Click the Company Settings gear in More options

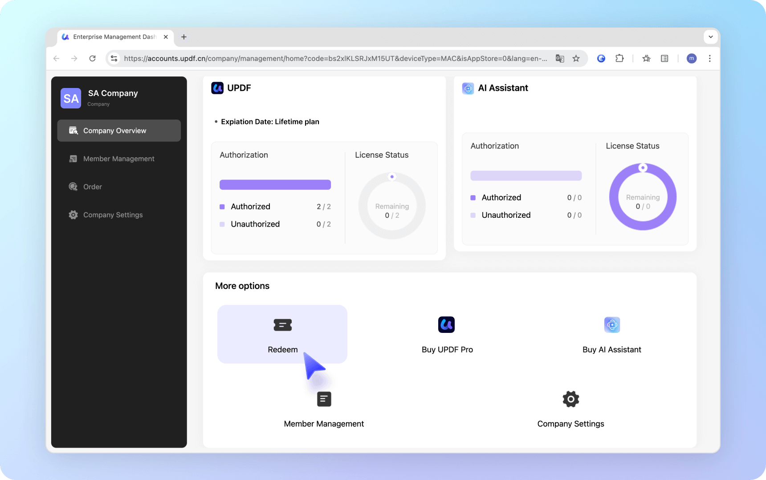coord(571,399)
